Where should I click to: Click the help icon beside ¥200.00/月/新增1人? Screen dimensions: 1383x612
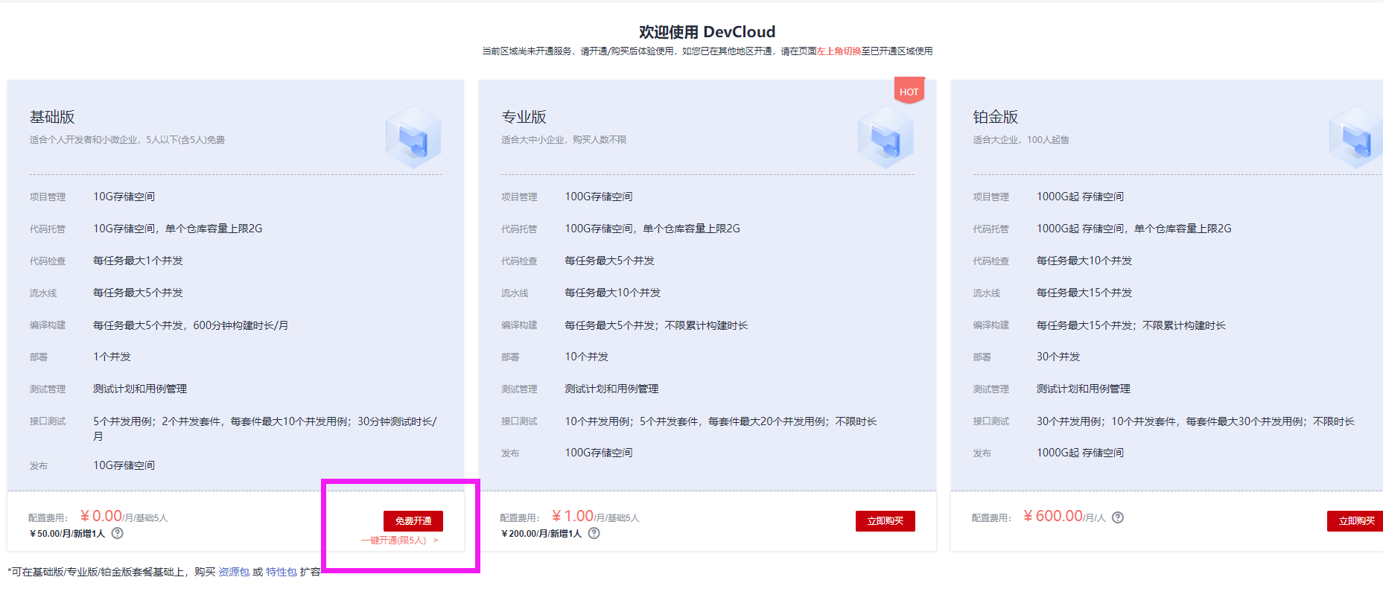coord(594,533)
